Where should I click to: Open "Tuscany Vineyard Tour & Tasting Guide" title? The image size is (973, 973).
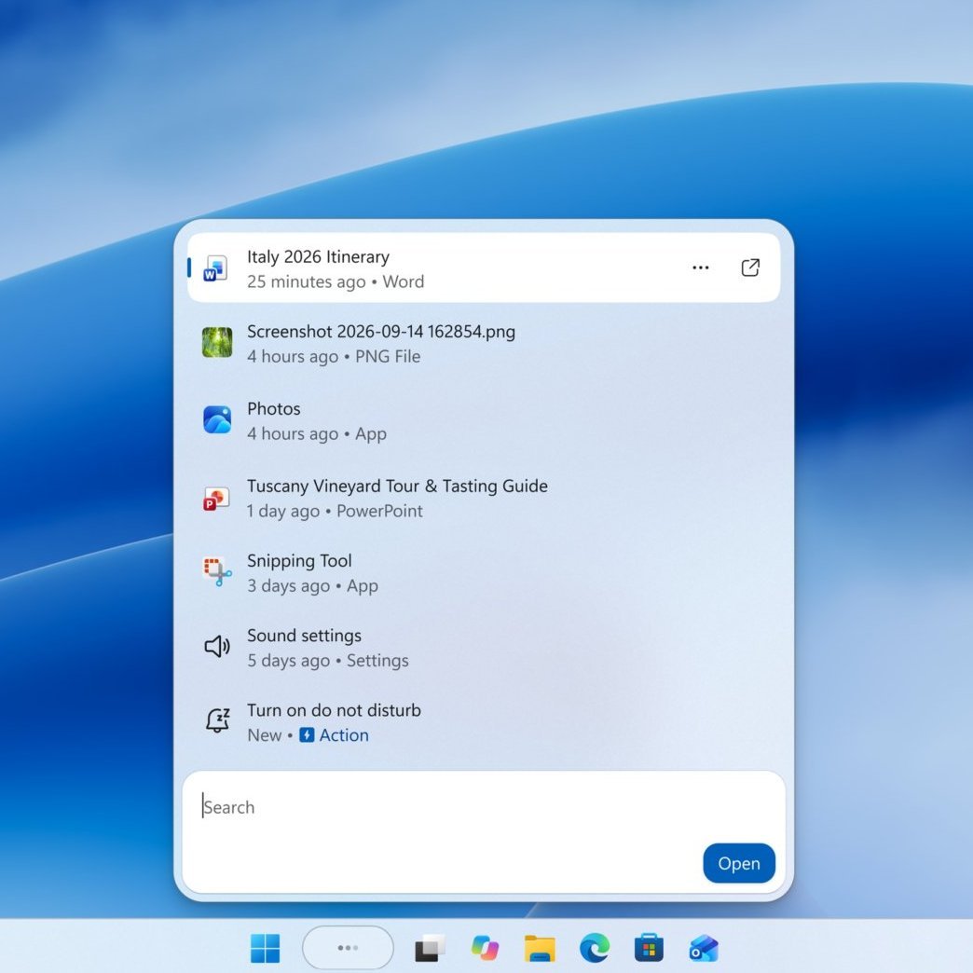coord(397,486)
